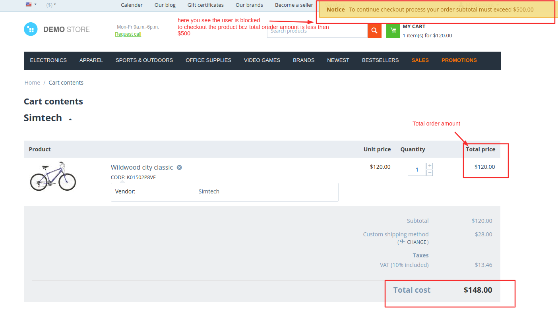This screenshot has height=311, width=558.
Task: Click Home in the breadcrumb
Action: point(32,83)
